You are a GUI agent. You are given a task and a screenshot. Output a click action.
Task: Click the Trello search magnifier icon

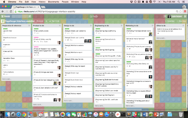(29, 16)
